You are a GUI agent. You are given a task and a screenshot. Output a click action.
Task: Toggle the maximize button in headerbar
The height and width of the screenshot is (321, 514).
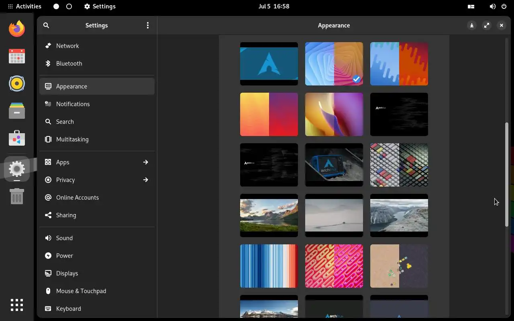[487, 25]
